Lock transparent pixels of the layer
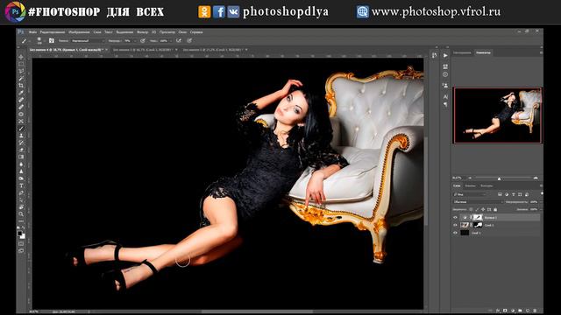Screen dimensions: 561x315 coord(471,210)
